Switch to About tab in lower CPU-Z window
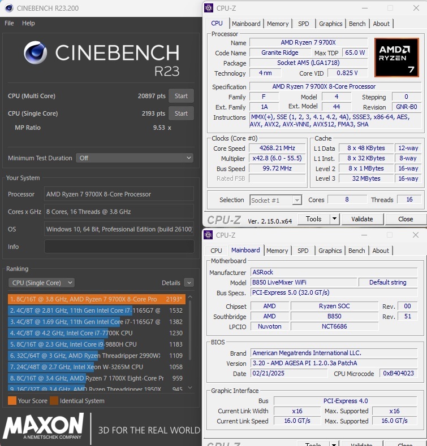427x446 pixels. coord(381,251)
